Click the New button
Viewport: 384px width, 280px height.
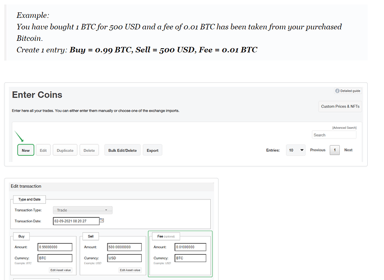[26, 150]
